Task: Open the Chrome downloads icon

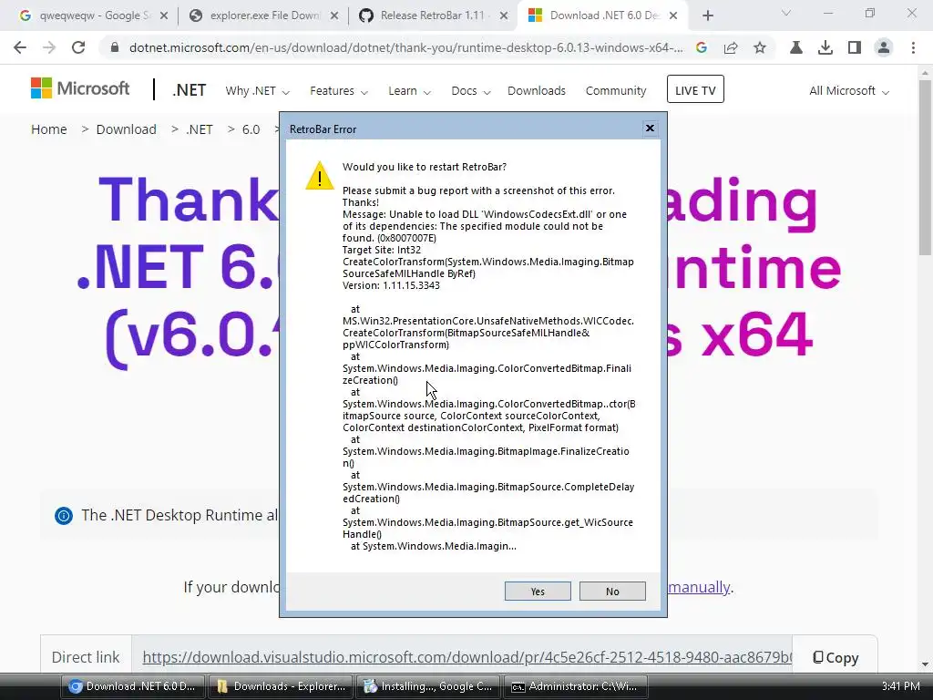Action: (825, 47)
